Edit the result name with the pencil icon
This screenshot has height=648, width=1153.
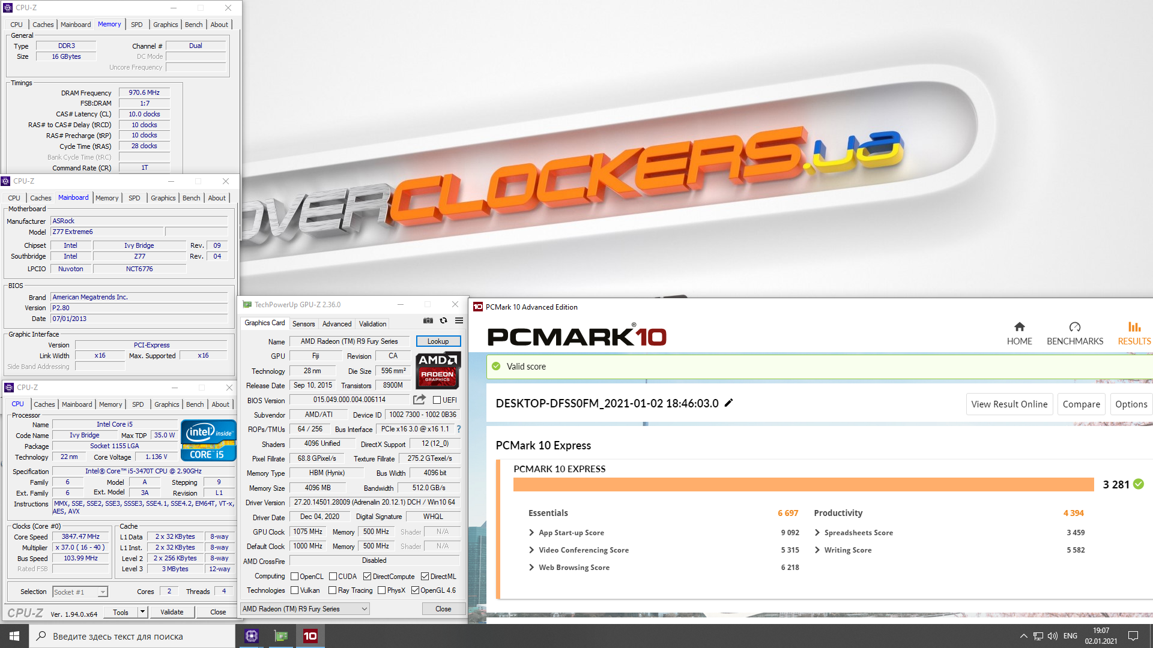[728, 403]
